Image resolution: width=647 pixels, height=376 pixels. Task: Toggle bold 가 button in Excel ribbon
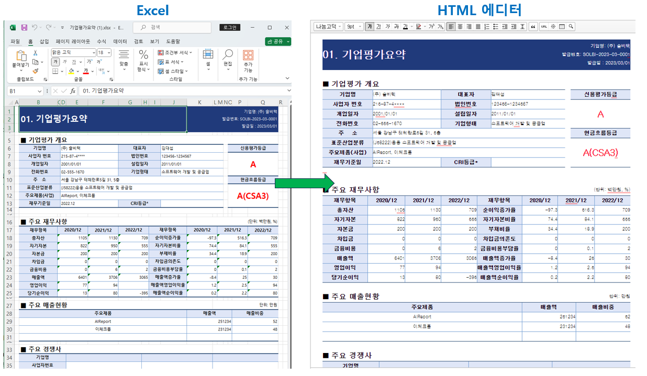(x=55, y=62)
